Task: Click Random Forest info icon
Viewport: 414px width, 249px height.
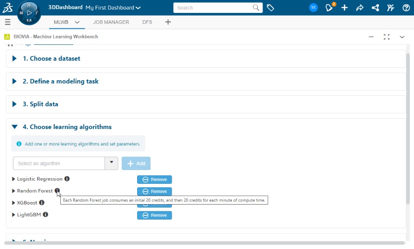Action: click(x=57, y=191)
